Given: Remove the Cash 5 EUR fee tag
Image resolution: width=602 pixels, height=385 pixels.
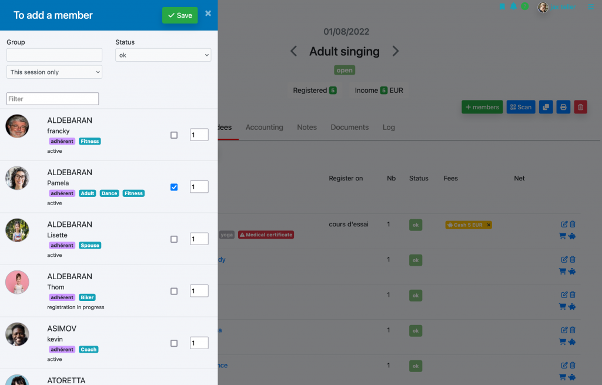Looking at the screenshot, I should coord(489,225).
